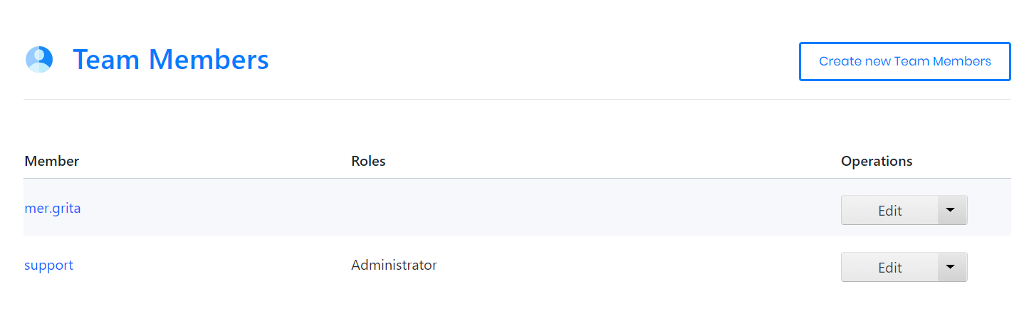Edit the support team member

click(889, 268)
